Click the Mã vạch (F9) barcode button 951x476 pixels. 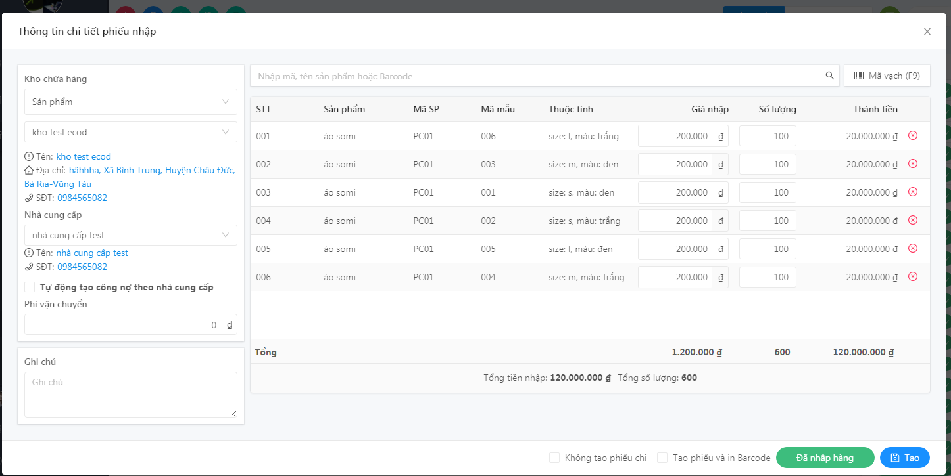pos(887,76)
